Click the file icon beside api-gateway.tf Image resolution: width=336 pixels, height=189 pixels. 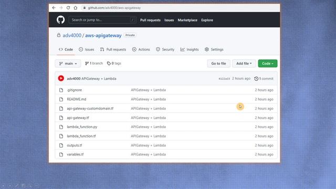61,118
